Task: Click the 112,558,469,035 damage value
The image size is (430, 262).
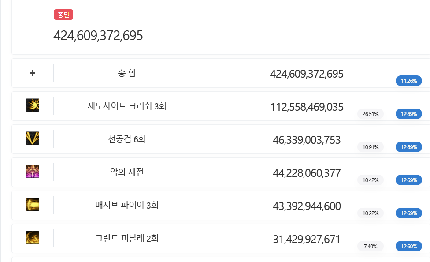Action: (307, 107)
